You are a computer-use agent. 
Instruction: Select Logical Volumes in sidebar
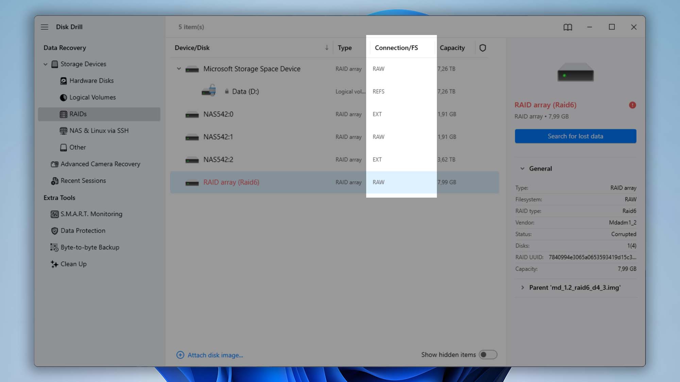click(92, 97)
